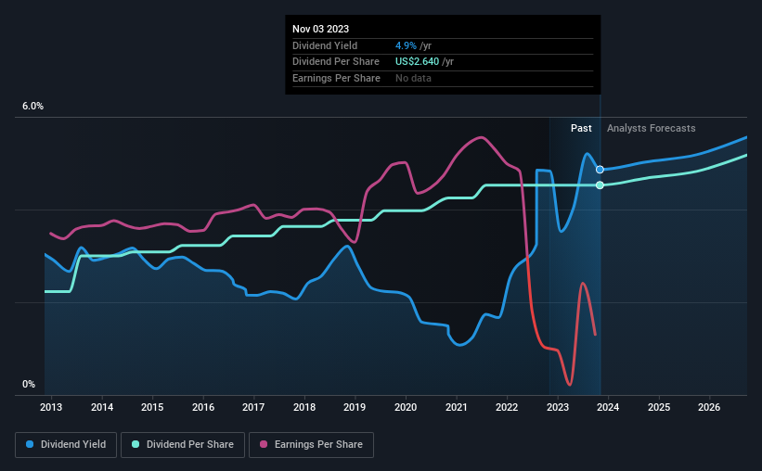Select the blue Dividend Yield data point marker

[600, 170]
